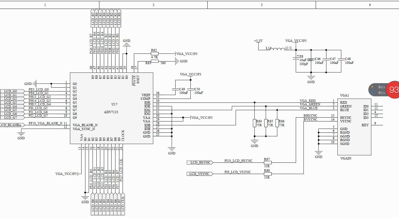Click the VGA_VCC3P3 label next to R82
Viewport: 399px width, 218px height.
pos(187,54)
